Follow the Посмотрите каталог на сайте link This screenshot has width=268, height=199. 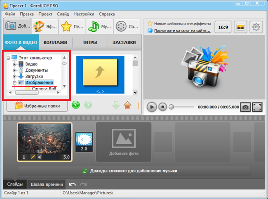pyautogui.click(x=182, y=30)
